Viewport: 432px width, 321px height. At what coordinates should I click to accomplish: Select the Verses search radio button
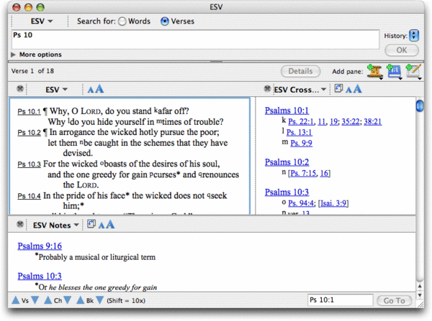(x=165, y=22)
